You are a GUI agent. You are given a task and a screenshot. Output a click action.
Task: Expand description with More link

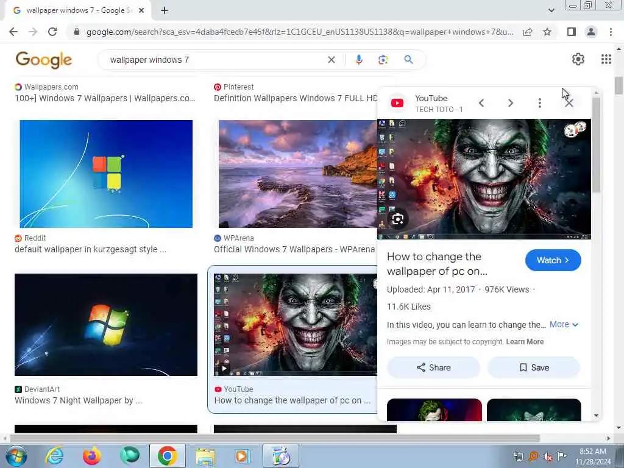tap(564, 324)
